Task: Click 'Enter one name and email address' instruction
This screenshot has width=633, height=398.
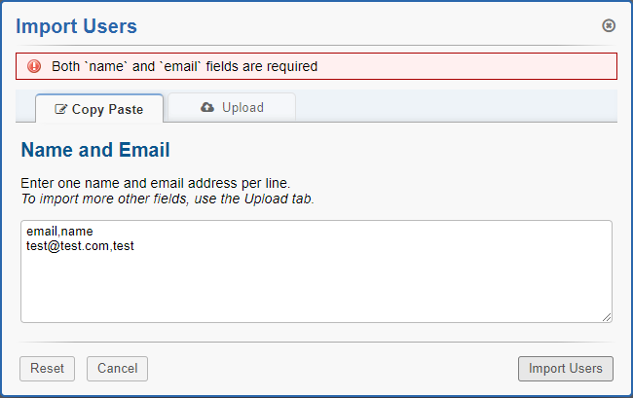Action: click(x=155, y=183)
